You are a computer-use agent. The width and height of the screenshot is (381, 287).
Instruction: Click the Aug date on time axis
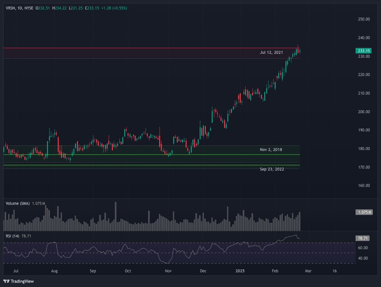(x=54, y=271)
